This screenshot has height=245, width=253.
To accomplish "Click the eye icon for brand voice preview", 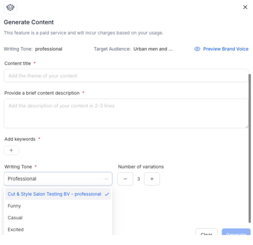I will pyautogui.click(x=197, y=49).
